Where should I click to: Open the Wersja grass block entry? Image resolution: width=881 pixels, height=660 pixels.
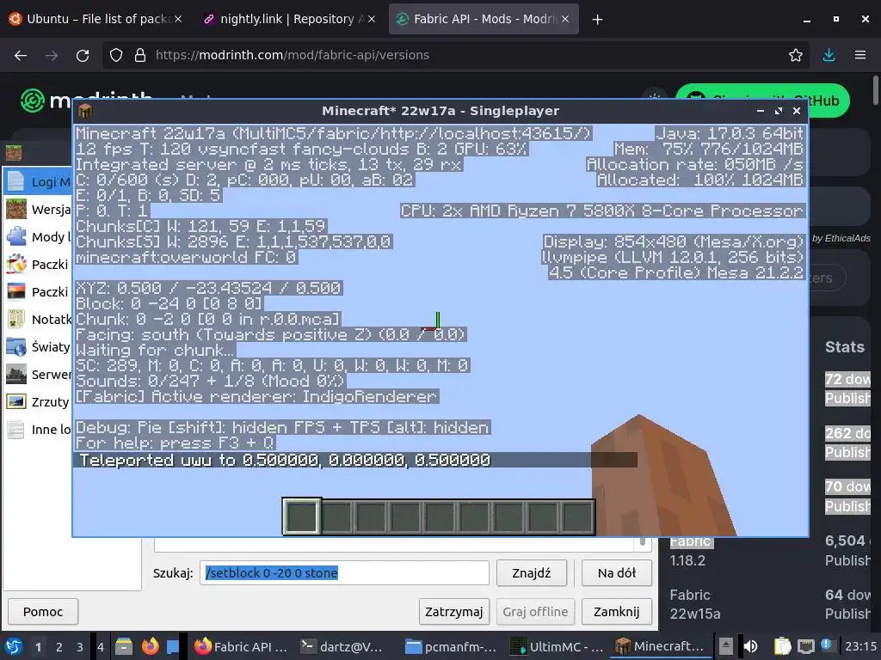tap(38, 210)
